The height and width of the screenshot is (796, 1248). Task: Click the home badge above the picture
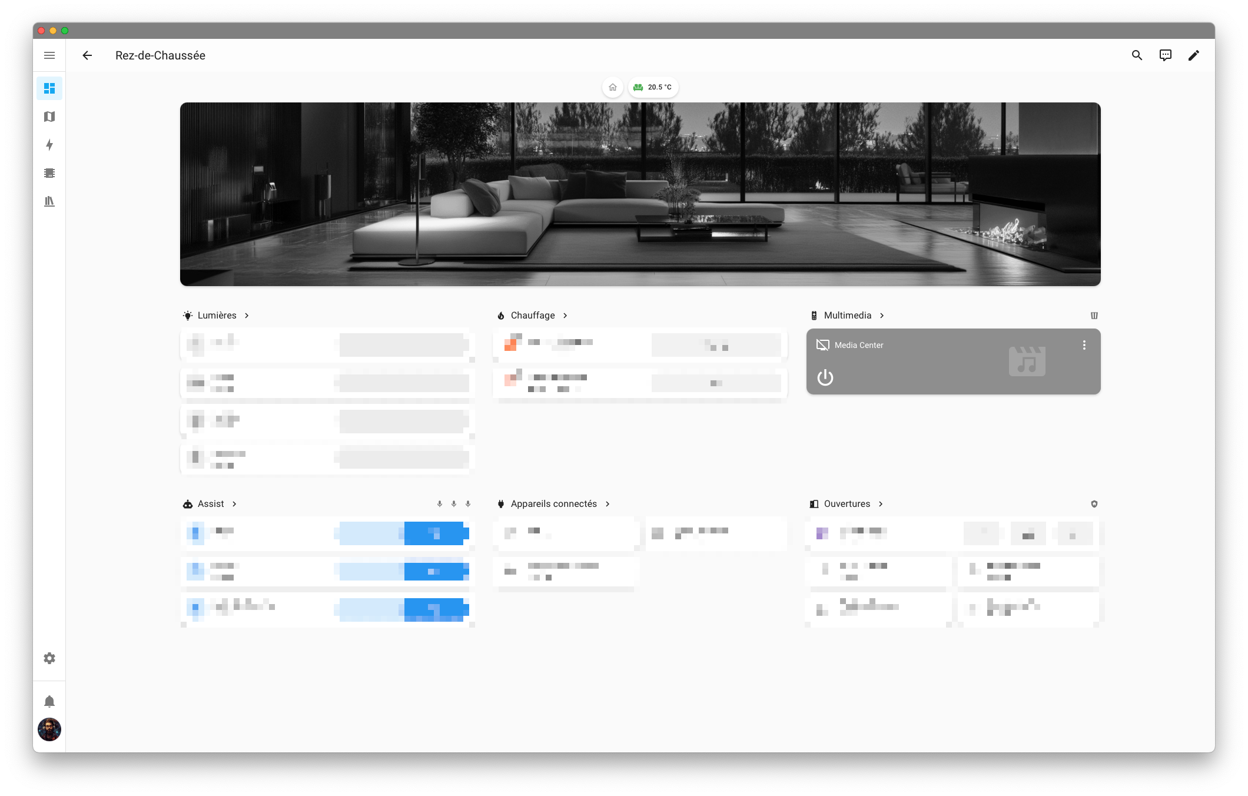coord(613,87)
